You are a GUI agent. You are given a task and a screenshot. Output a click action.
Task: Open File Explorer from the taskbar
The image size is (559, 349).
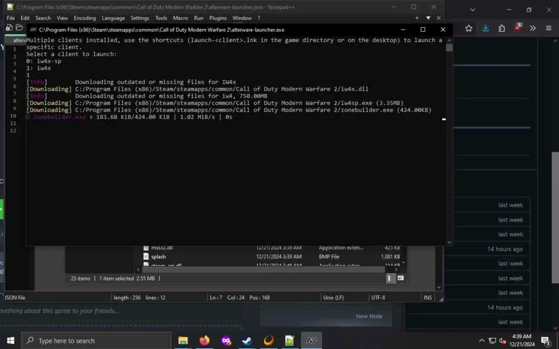[183, 341]
